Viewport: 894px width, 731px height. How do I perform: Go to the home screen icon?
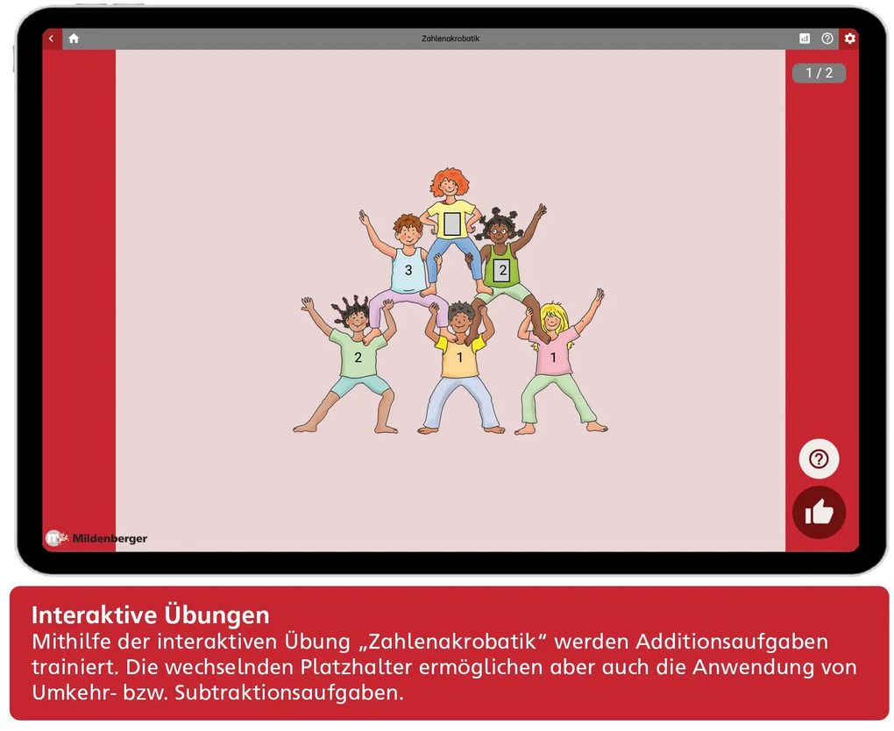click(x=74, y=39)
